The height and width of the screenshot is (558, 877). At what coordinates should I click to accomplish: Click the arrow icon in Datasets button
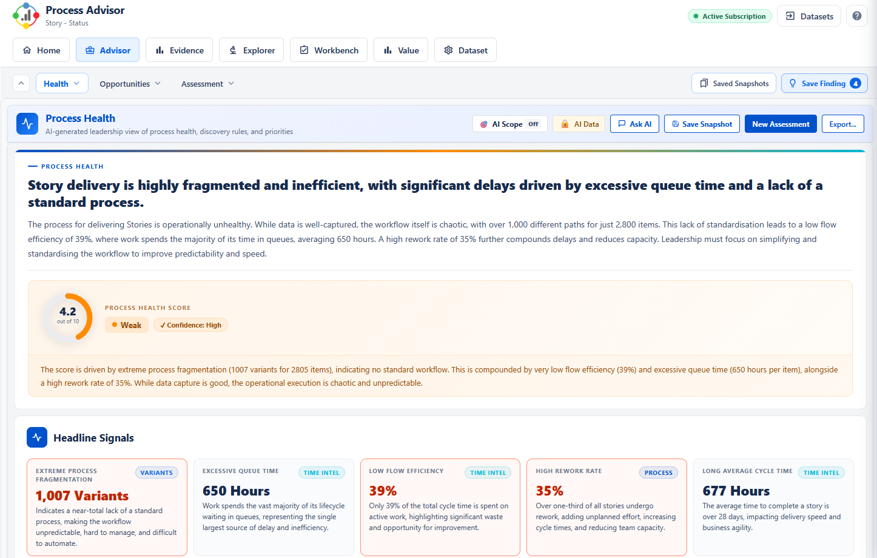790,16
